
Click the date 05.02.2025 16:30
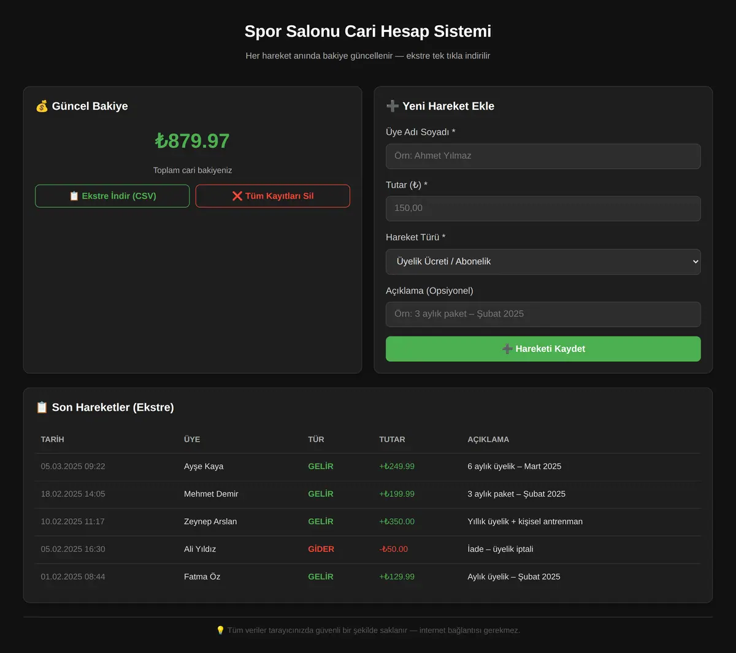(73, 549)
